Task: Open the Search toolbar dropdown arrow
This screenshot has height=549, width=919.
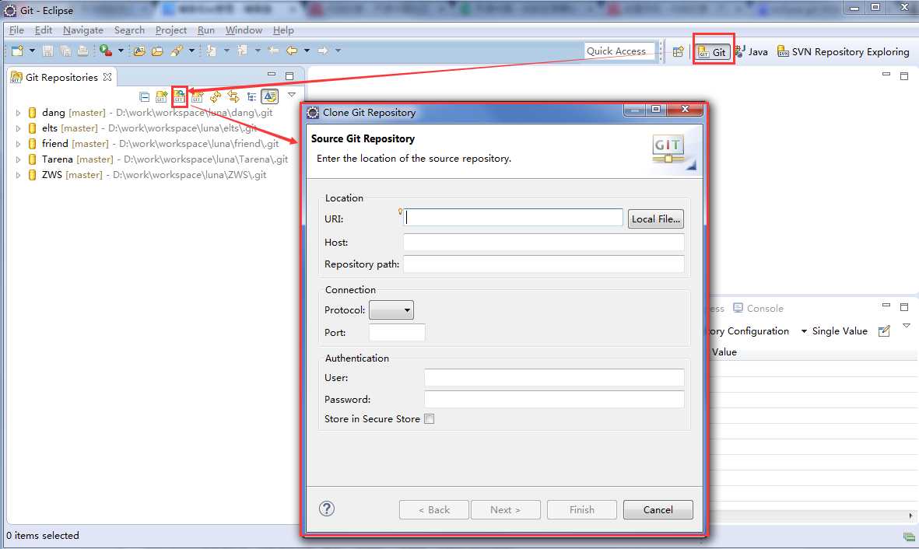Action: tap(191, 51)
